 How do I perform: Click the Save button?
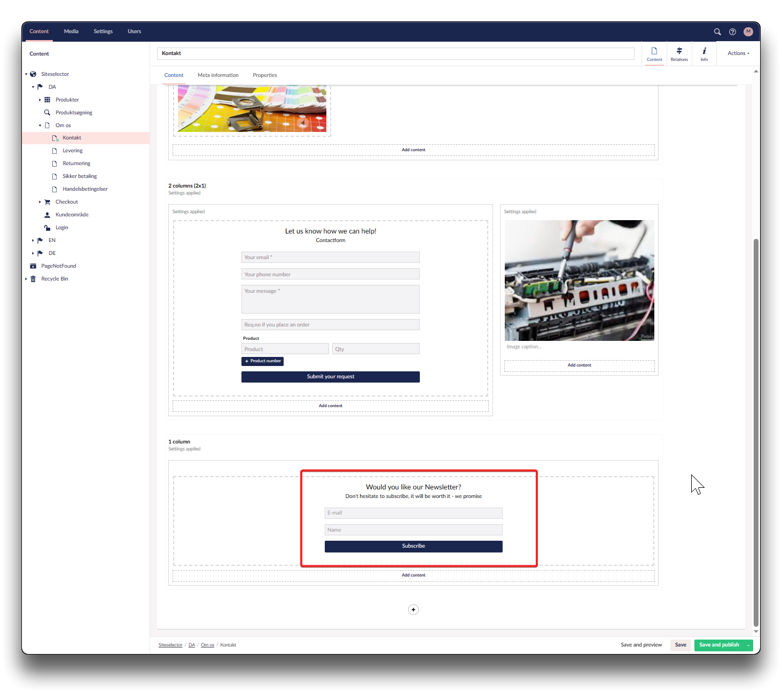pyautogui.click(x=680, y=645)
